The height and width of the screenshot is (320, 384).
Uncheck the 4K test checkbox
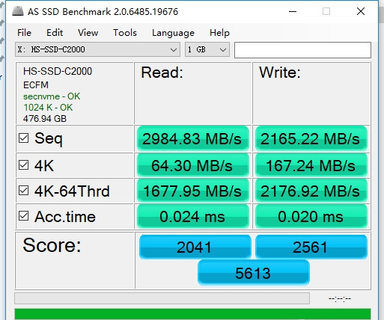tap(23, 165)
